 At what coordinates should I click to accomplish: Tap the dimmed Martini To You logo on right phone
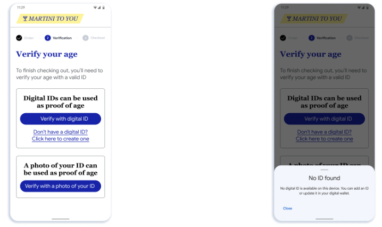[x=314, y=19]
